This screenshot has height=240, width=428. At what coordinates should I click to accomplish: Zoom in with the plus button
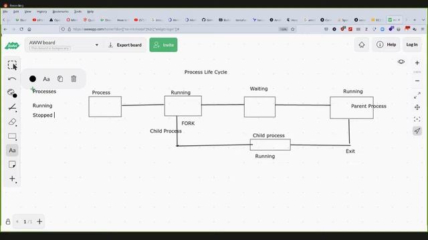point(417,63)
